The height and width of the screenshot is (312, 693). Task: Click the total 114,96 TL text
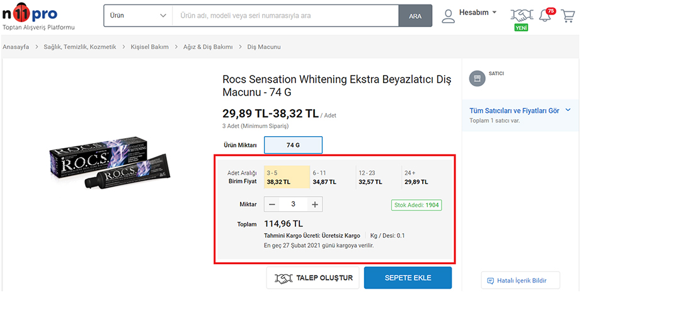point(283,224)
